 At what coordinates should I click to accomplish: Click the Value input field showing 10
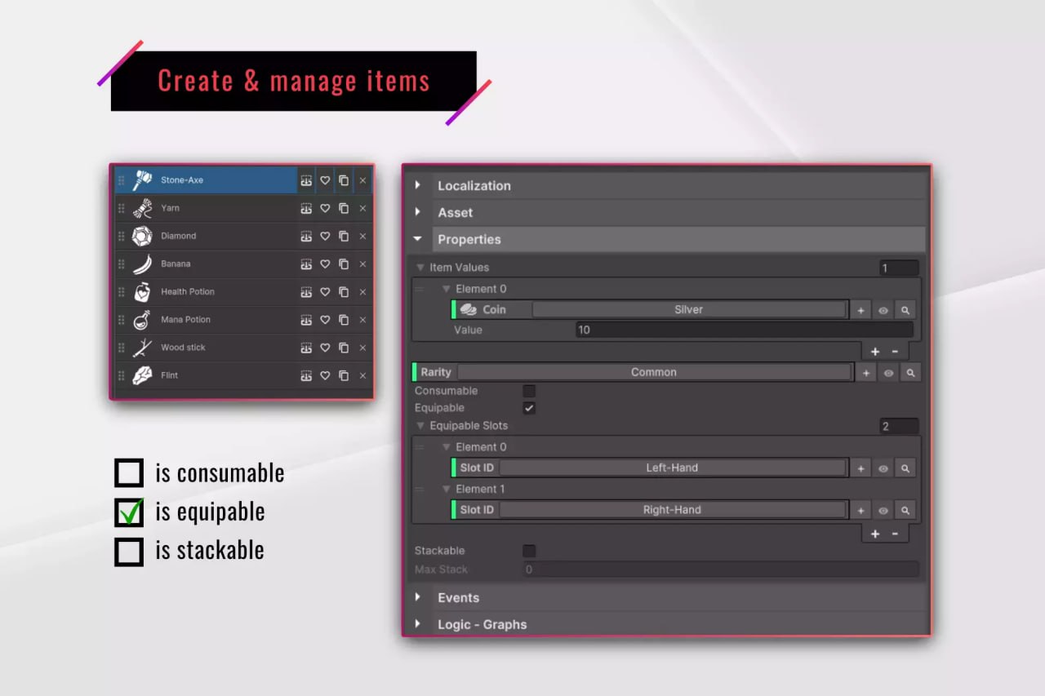pyautogui.click(x=743, y=330)
